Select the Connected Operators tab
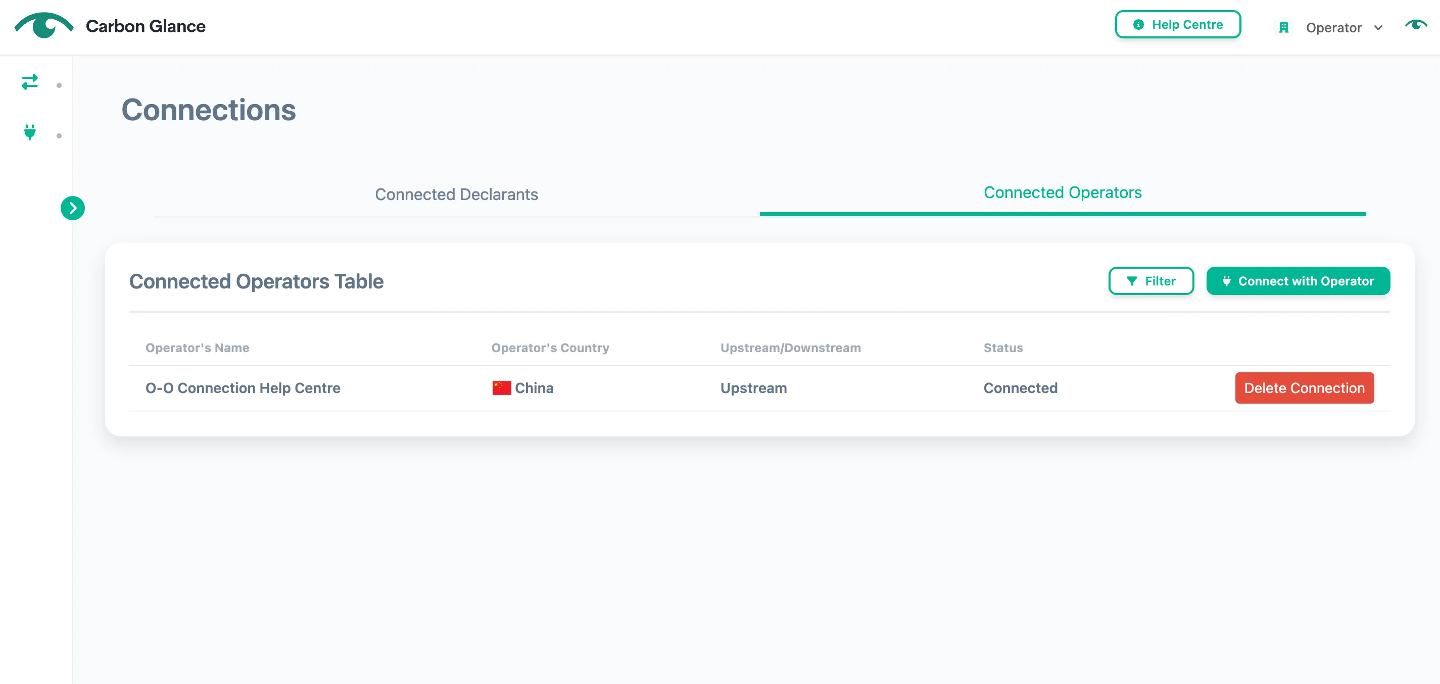1440x684 pixels. [x=1062, y=192]
